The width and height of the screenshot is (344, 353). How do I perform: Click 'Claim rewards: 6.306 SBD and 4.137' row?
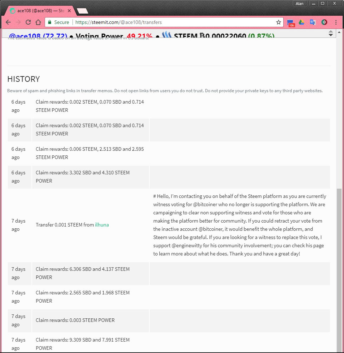[169, 273]
